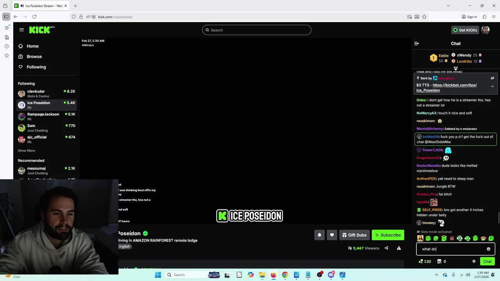Click LordHito on gift leaderboard
500x281 pixels.
point(464,61)
